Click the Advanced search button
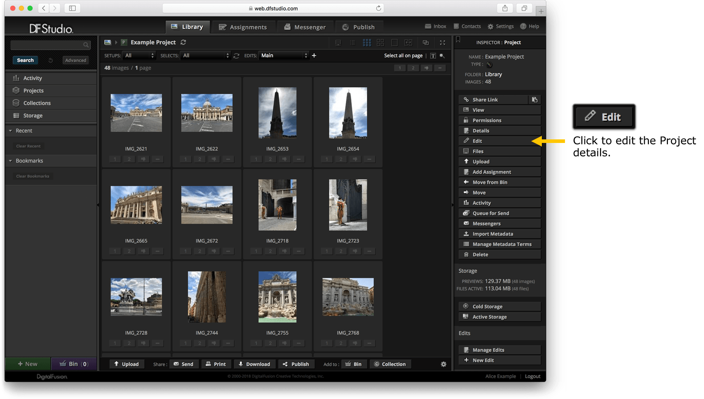 [76, 60]
